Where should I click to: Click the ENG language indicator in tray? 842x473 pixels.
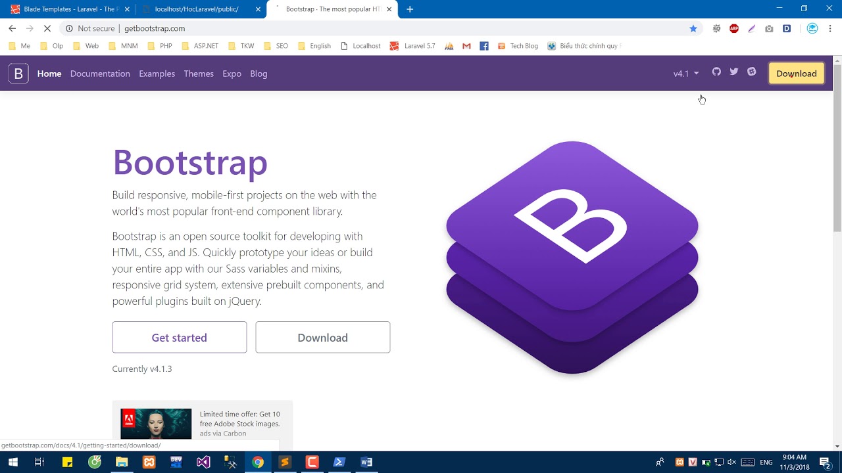(766, 462)
